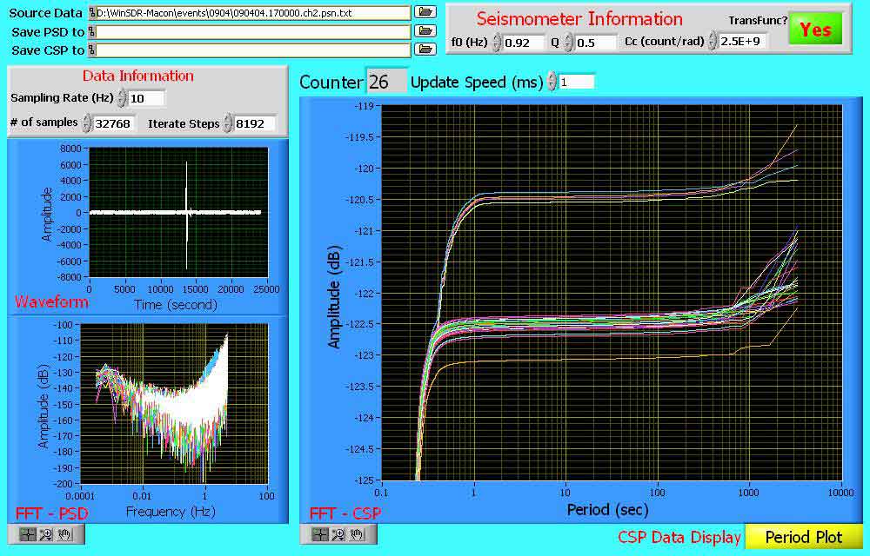Click the FFT-PSD spectrum plot area
The height and width of the screenshot is (556, 870).
coord(174,404)
